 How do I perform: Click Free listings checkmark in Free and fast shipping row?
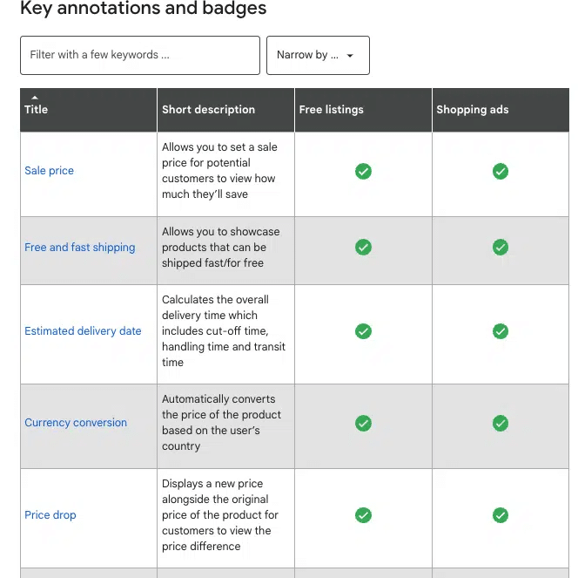click(363, 248)
